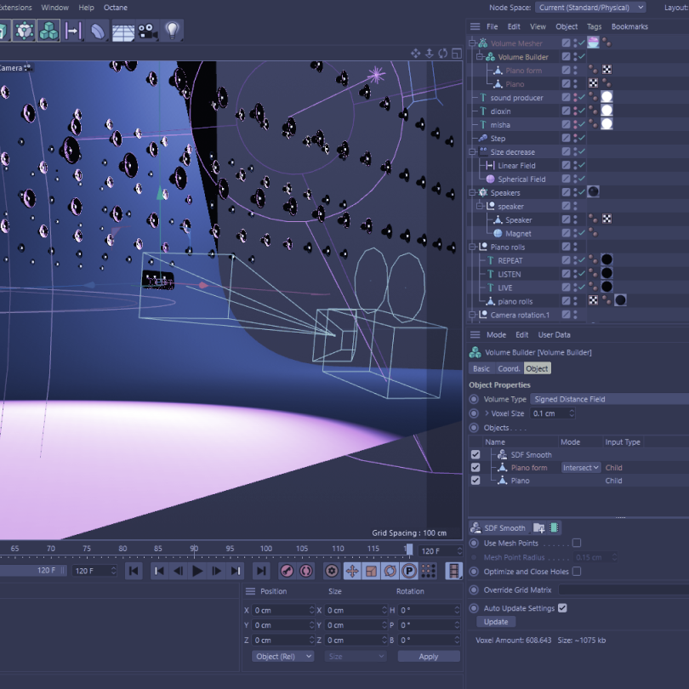This screenshot has height=689, width=689.
Task: Disable the Piano form row checkbox
Action: (475, 468)
